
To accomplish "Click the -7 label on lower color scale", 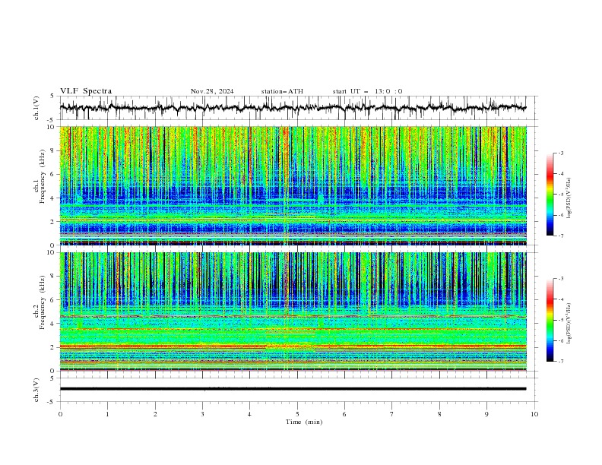I will (560, 362).
